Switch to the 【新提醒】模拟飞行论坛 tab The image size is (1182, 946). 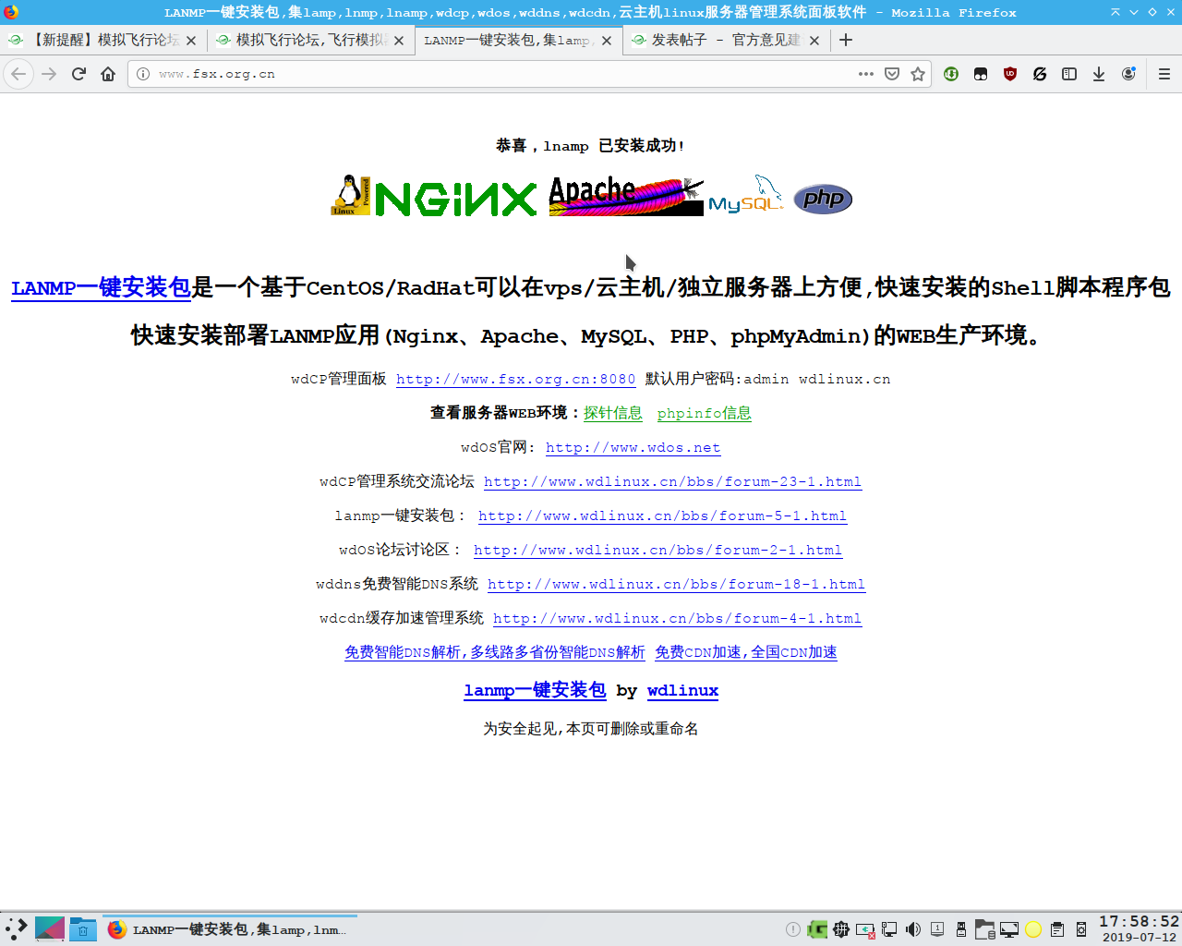click(103, 40)
